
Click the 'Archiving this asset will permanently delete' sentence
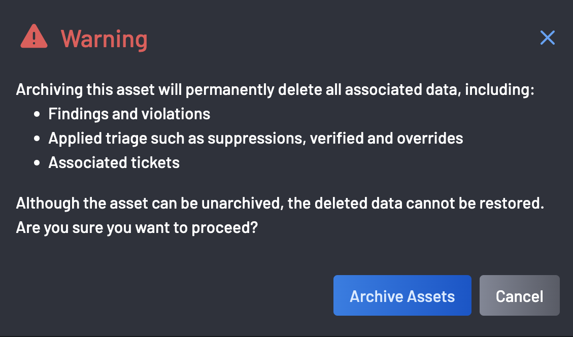275,89
